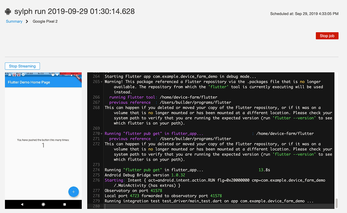Collapse the flutter pub get entry at line 270

[101, 134]
